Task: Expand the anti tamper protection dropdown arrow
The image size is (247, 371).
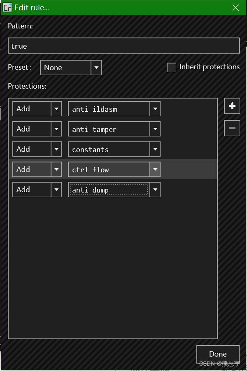Action: 155,129
